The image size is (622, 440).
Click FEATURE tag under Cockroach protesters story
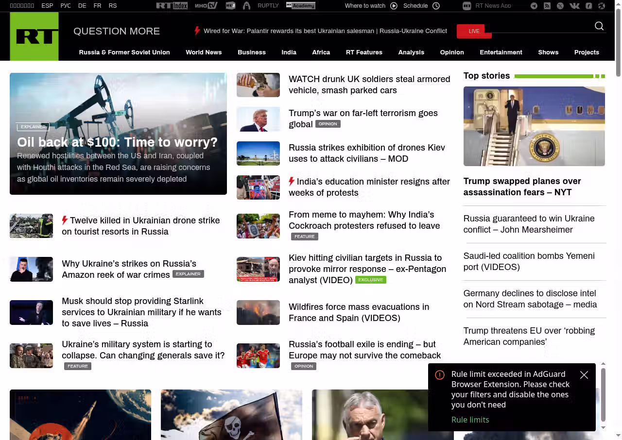(305, 237)
